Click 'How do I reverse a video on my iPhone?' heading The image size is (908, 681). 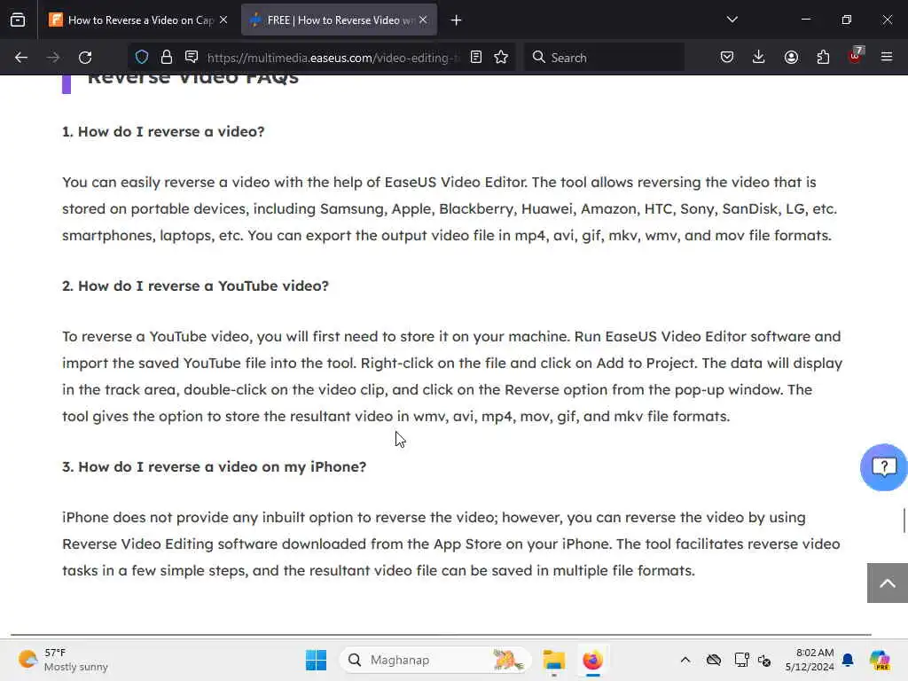tap(215, 466)
